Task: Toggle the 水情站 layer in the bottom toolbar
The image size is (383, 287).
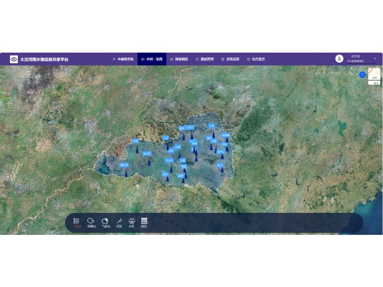Action: point(77,222)
